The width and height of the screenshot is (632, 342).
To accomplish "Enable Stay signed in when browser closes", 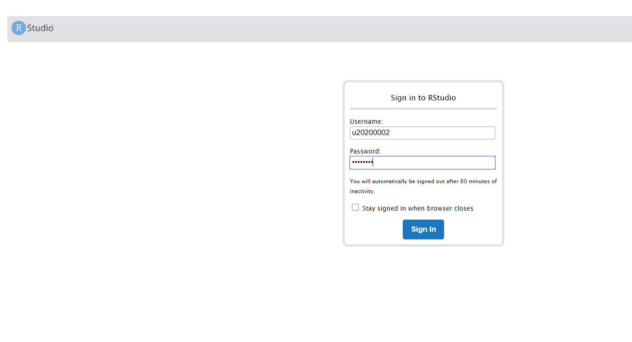I will click(356, 207).
